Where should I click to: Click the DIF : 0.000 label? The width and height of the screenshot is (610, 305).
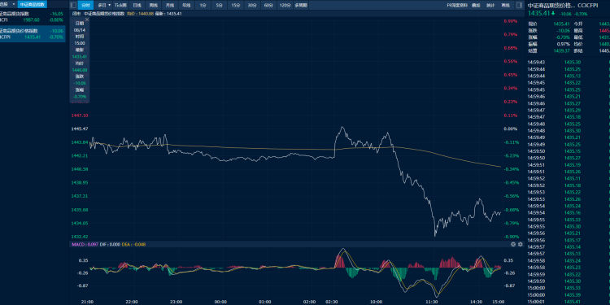click(x=110, y=244)
